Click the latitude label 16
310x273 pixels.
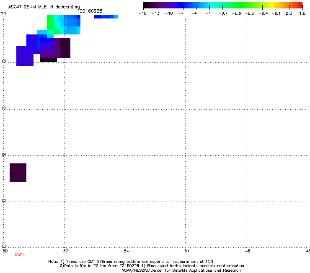pos(3,108)
